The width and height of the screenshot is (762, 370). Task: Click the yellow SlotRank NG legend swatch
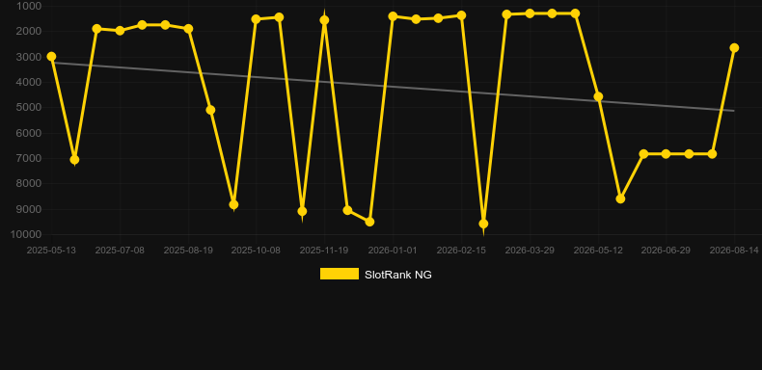pyautogui.click(x=340, y=274)
